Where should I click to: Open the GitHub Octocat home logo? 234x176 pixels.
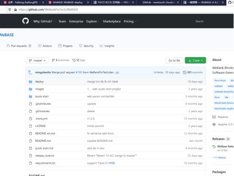(x=25, y=21)
